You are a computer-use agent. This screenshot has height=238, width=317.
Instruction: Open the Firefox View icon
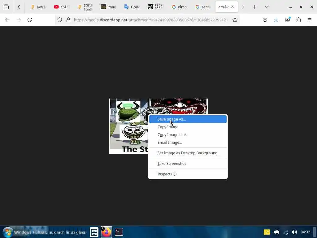tap(6, 7)
